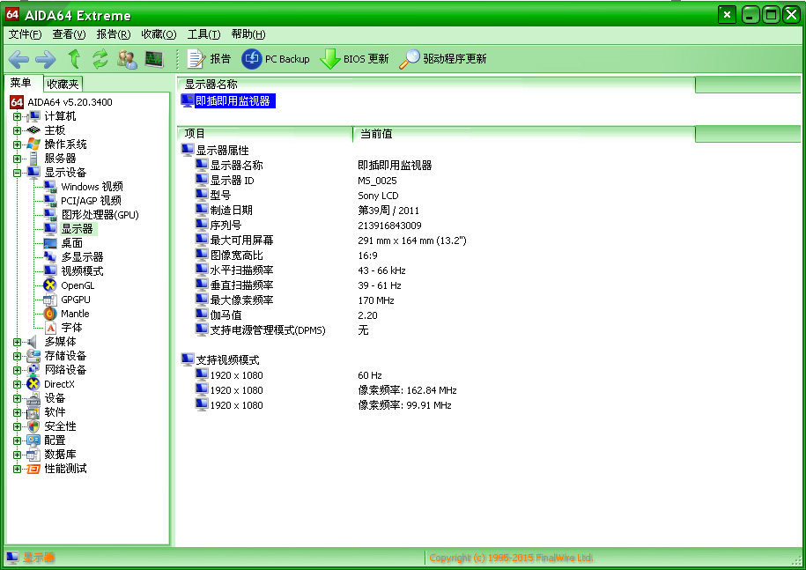Viewport: 806px width, 570px height.
Task: Expand the 多媒体 tree node
Action: tap(17, 343)
